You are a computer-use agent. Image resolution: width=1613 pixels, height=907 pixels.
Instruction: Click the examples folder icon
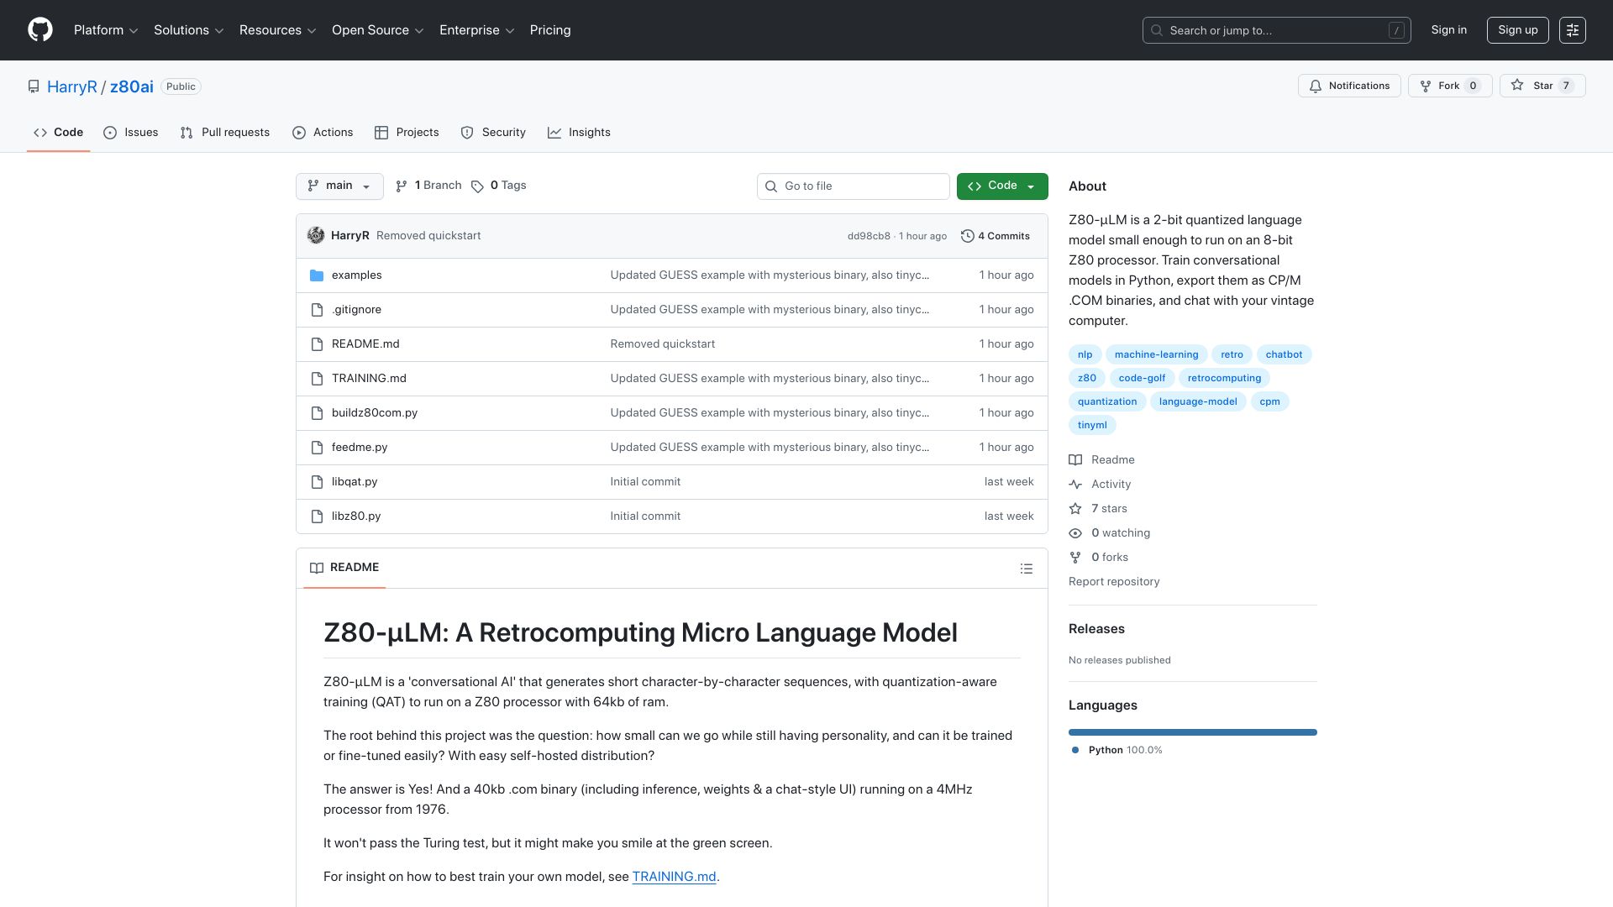[317, 275]
